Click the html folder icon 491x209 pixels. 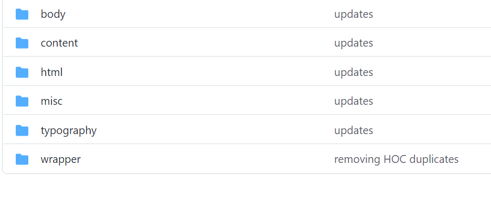(x=22, y=72)
